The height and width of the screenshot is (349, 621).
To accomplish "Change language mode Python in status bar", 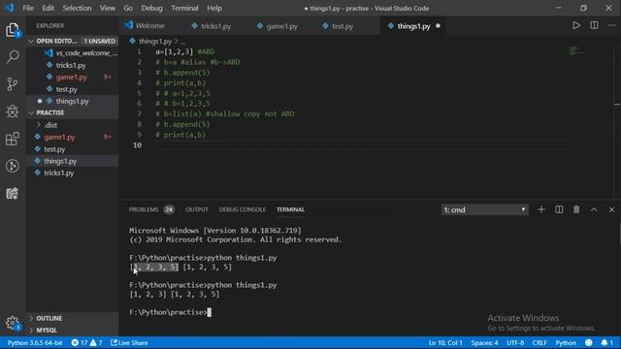I will point(566,342).
